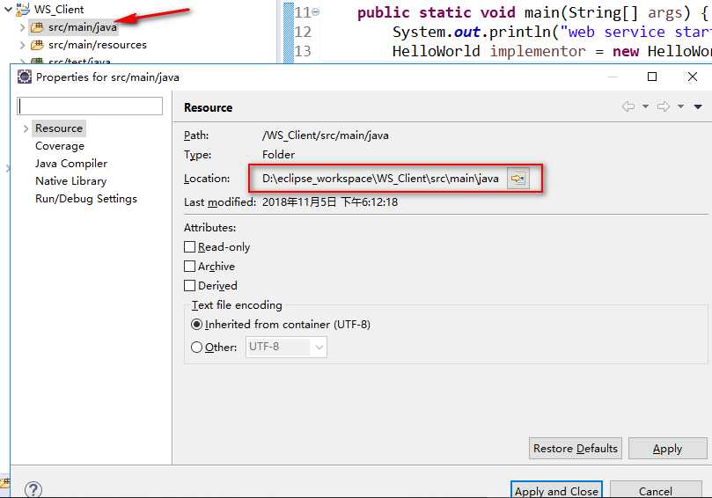Open the UTF-8 encoding combo box
Image resolution: width=712 pixels, height=498 pixels.
(286, 347)
